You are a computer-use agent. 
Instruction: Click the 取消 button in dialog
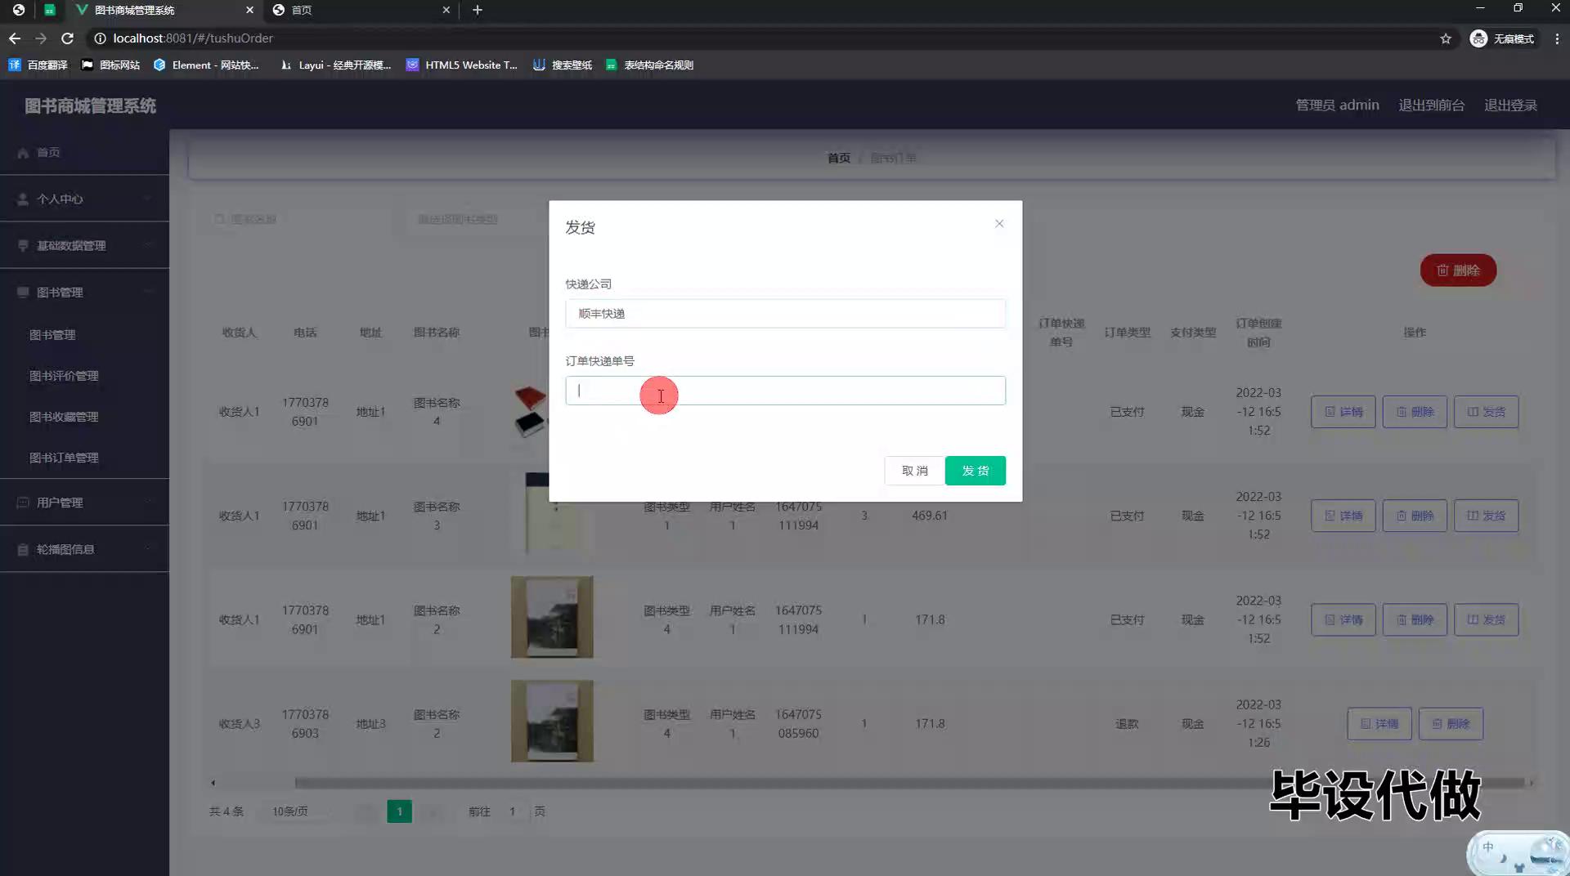[x=914, y=471]
